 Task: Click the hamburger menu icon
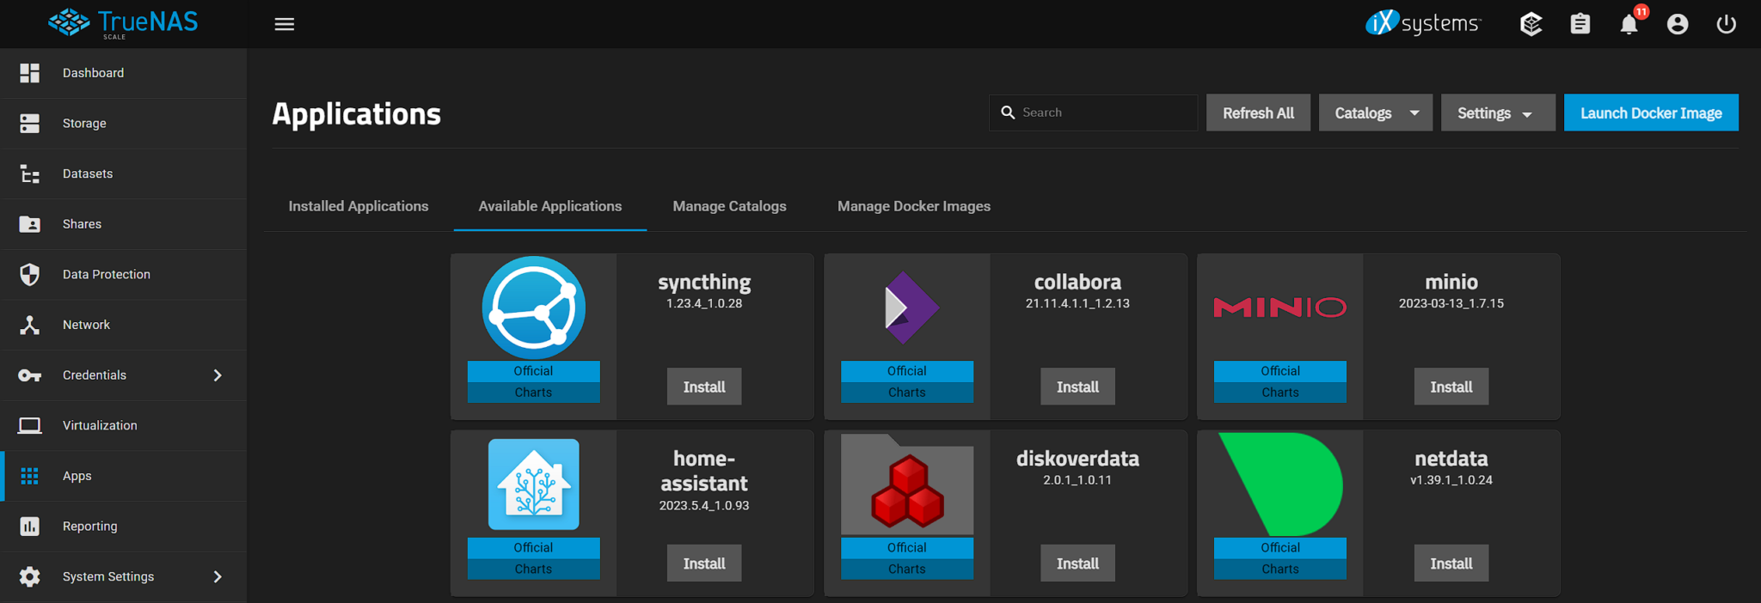coord(284,24)
